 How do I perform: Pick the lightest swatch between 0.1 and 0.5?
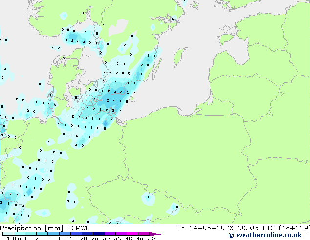click(x=8, y=234)
